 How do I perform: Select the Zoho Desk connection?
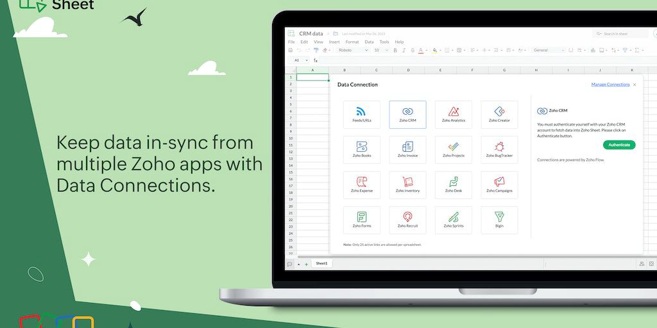pos(454,184)
